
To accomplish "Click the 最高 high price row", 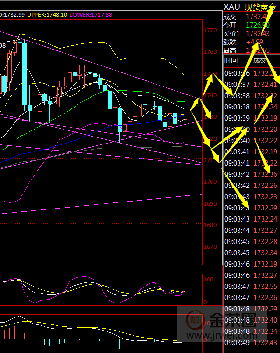I will 251,50.
